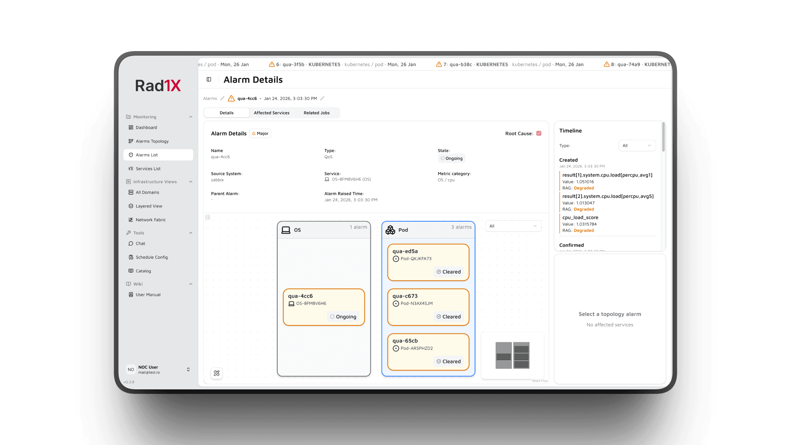Select the All Domains infrastructure view
This screenshot has height=445, width=791.
147,192
